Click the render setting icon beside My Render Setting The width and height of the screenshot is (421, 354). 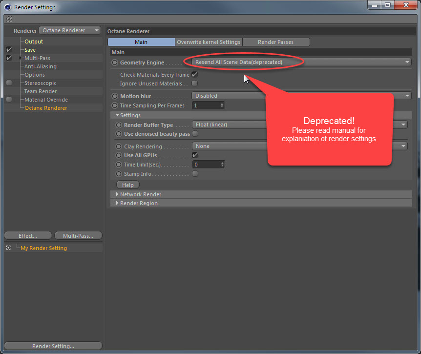coord(9,248)
